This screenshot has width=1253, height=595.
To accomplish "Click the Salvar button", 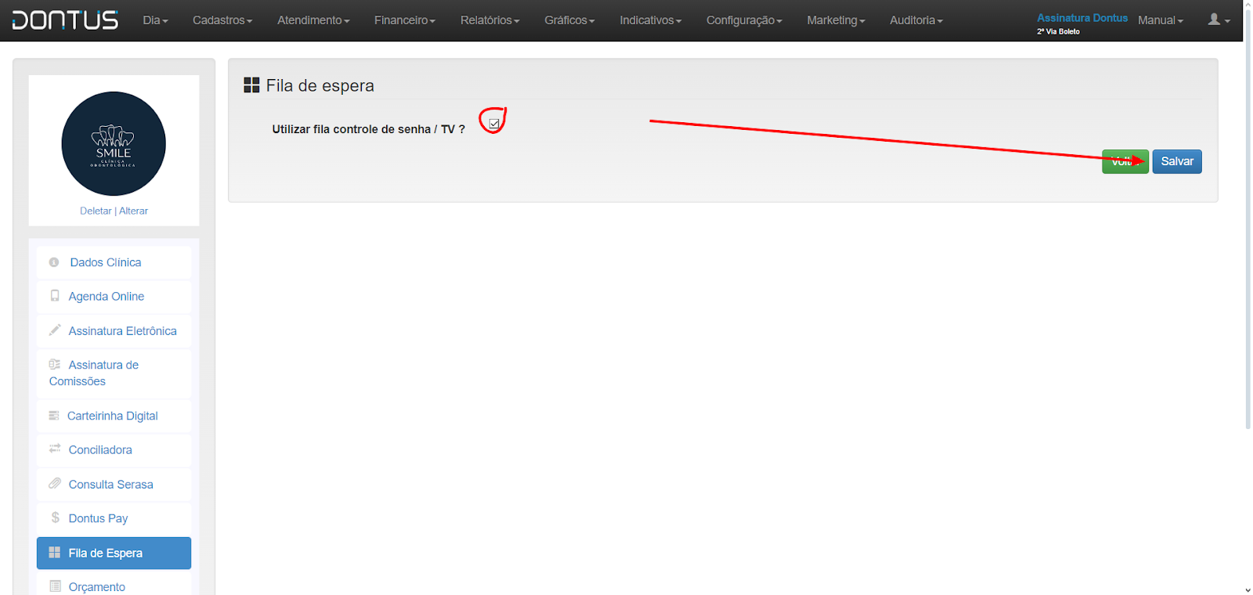I will [x=1177, y=161].
